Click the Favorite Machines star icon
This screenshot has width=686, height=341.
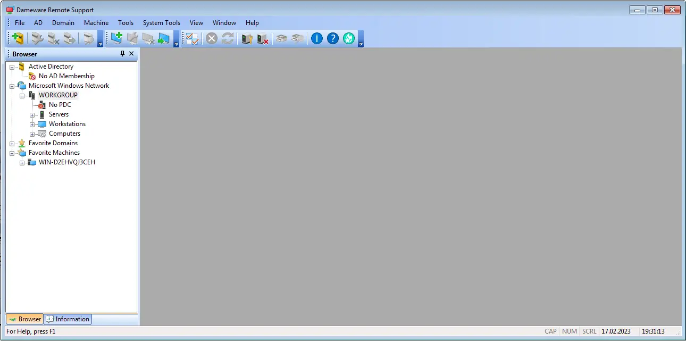(22, 153)
